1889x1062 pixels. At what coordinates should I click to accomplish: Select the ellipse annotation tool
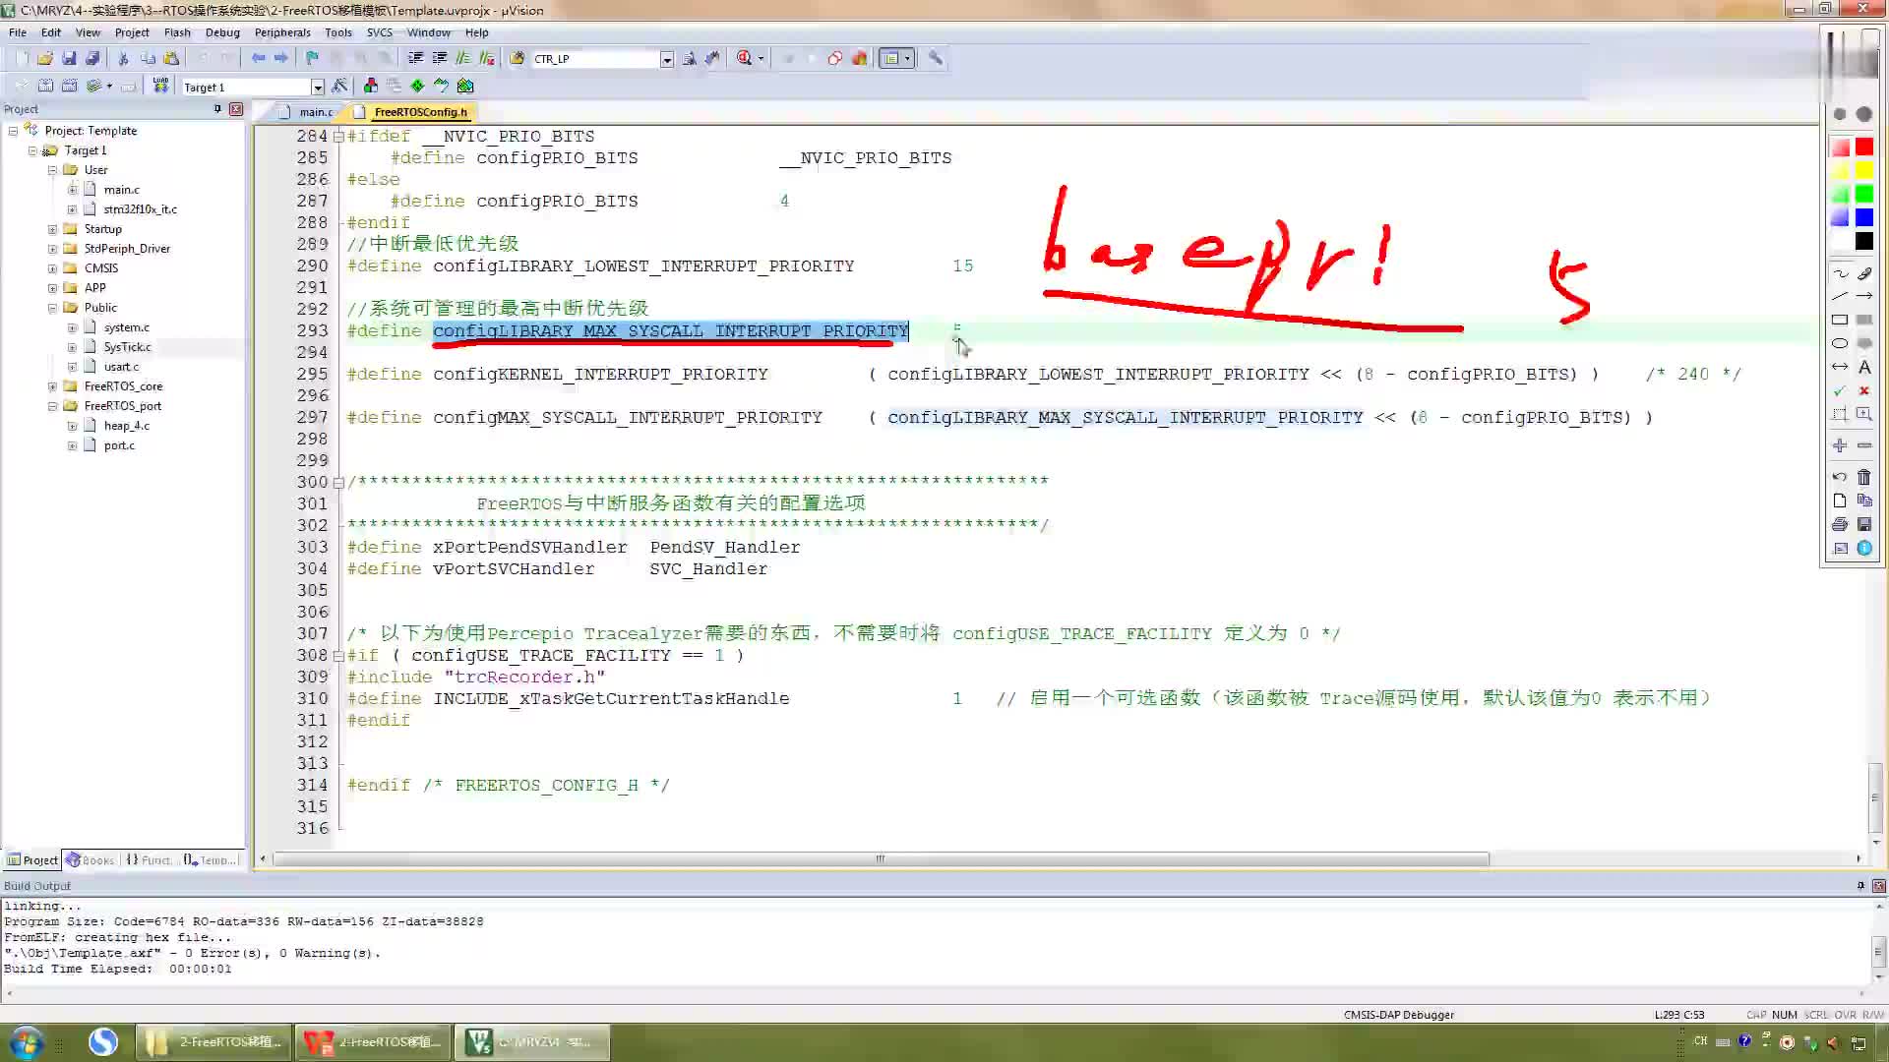[1840, 343]
